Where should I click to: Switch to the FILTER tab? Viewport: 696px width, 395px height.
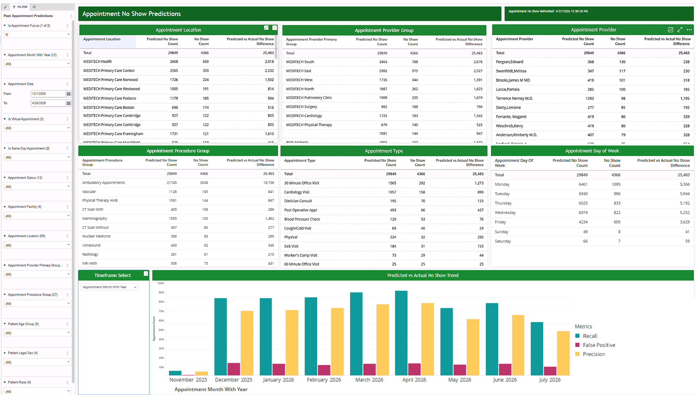click(20, 7)
